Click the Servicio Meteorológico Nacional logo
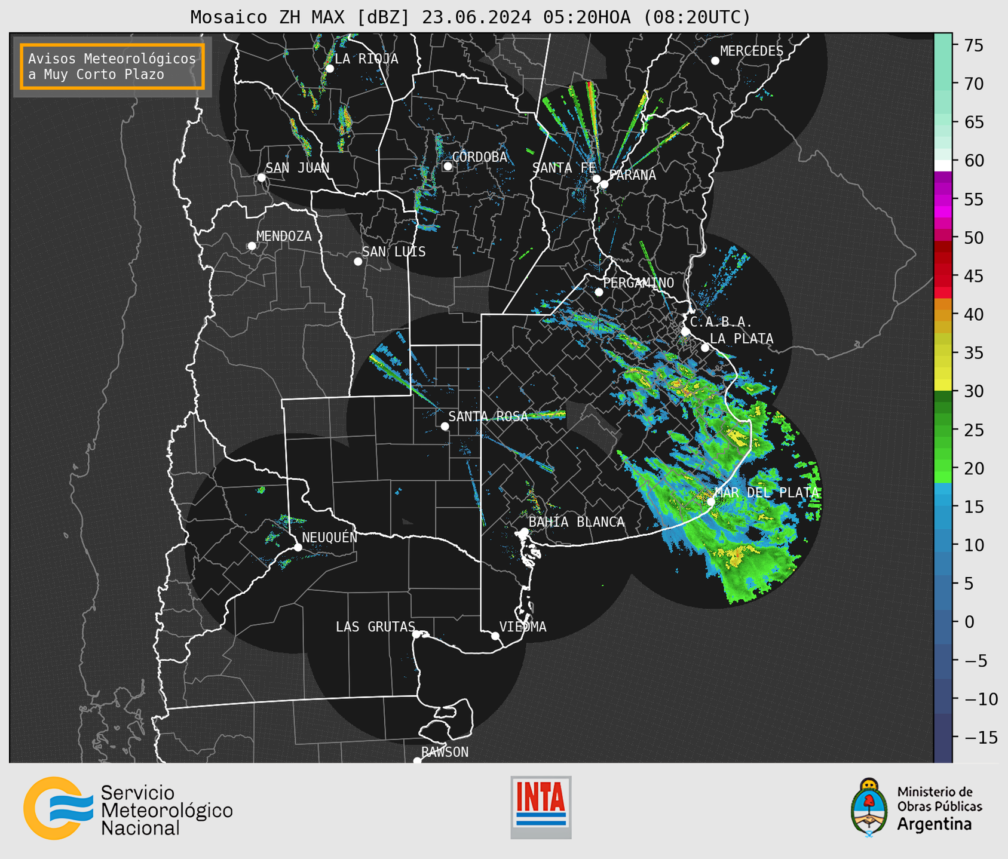 pyautogui.click(x=128, y=808)
